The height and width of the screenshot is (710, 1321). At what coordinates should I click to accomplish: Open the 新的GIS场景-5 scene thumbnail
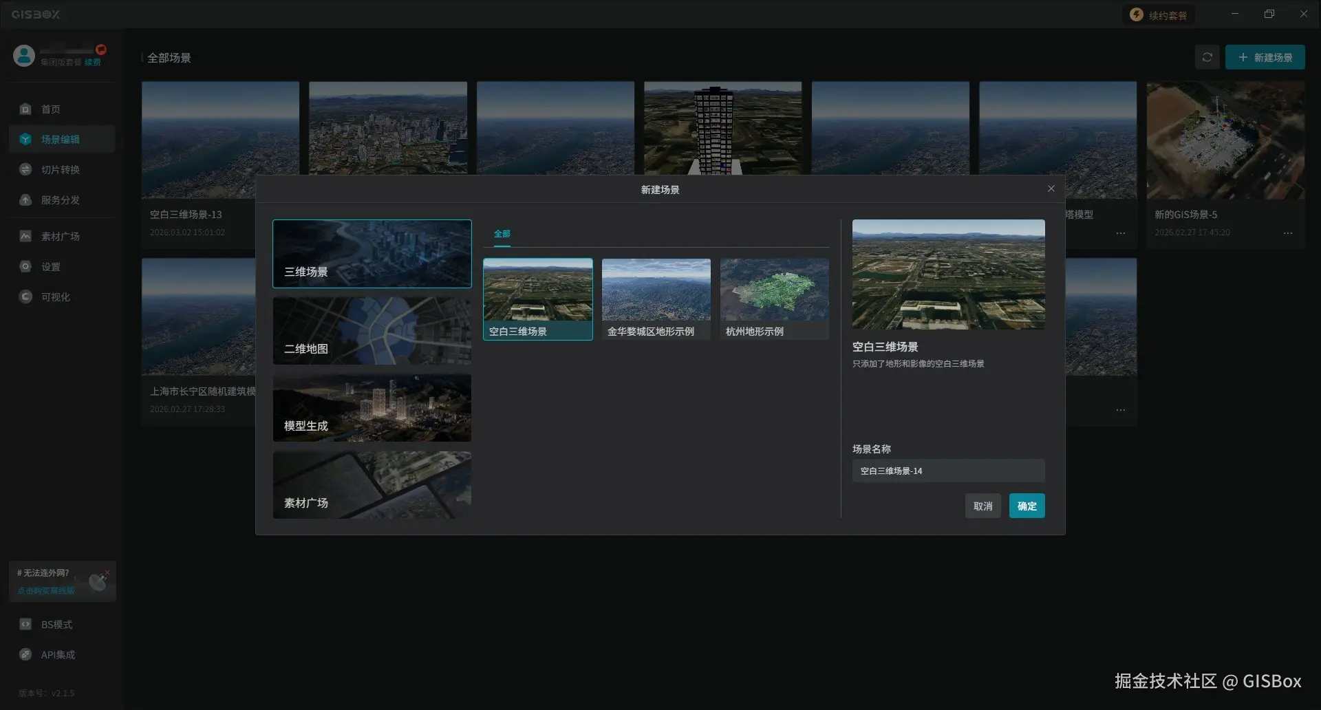coord(1225,140)
